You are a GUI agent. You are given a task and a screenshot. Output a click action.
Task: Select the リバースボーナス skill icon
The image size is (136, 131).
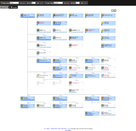click(x=103, y=60)
